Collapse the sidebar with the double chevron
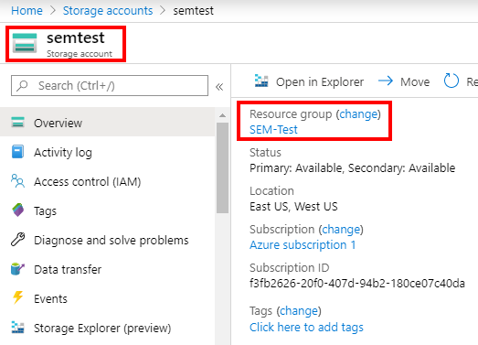 click(x=219, y=87)
